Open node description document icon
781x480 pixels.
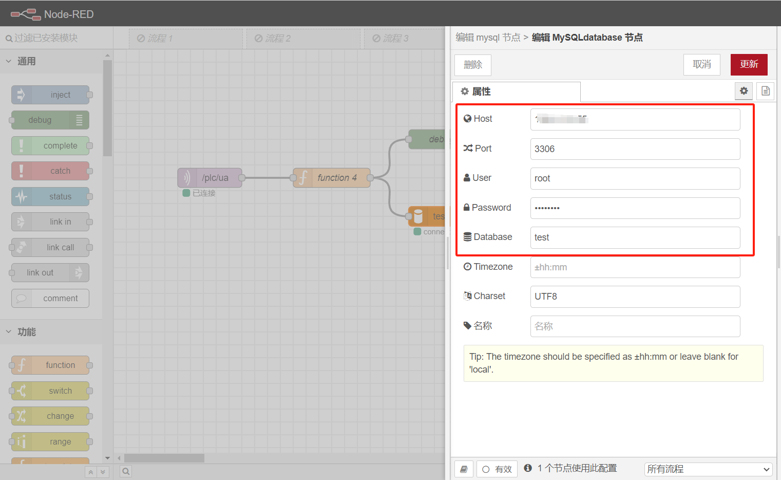[x=765, y=91]
